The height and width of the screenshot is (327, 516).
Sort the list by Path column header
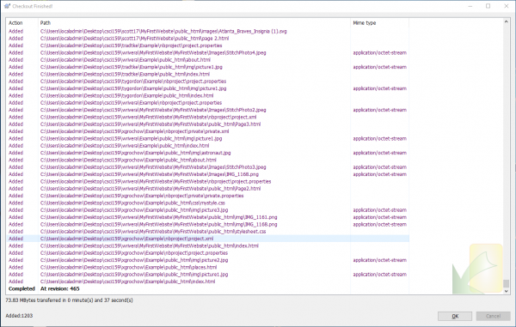(x=46, y=22)
